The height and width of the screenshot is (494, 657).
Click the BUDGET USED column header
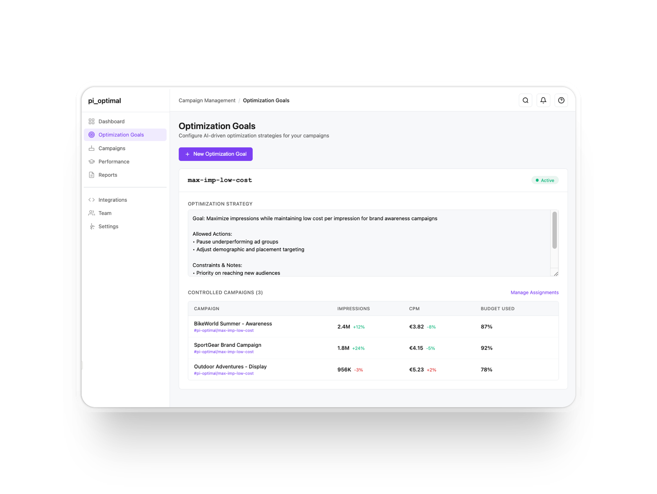[x=498, y=309]
